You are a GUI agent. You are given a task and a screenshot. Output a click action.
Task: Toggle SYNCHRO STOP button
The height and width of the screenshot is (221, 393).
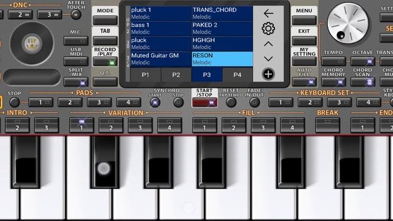pos(178,103)
